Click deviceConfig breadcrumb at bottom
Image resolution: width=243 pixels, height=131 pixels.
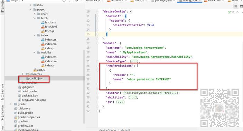click(x=108, y=130)
